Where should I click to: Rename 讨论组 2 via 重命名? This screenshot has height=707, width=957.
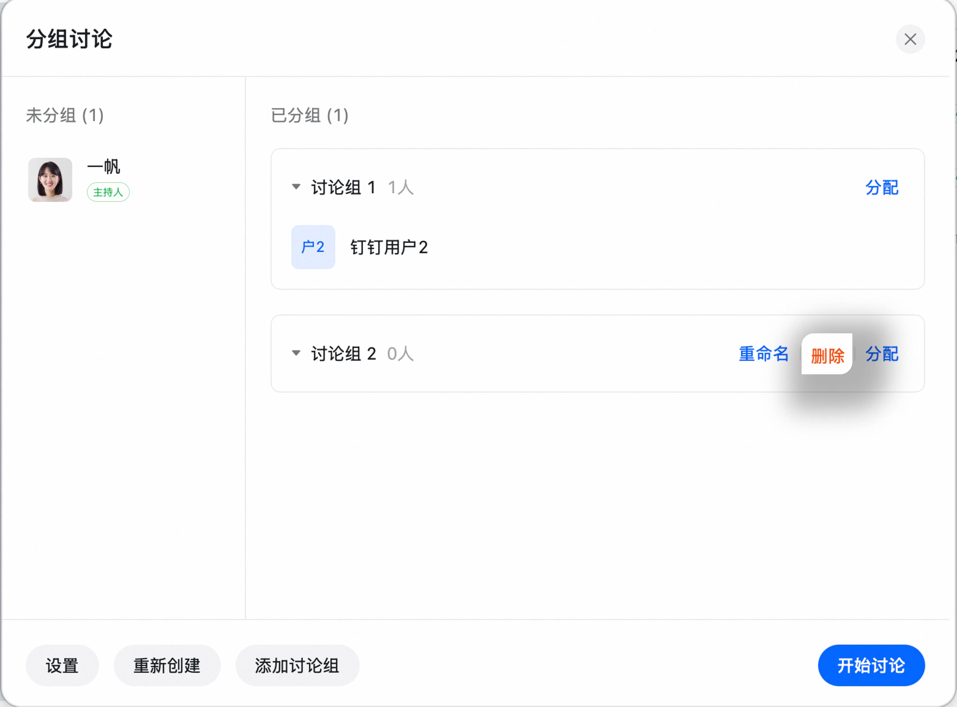[x=763, y=354]
